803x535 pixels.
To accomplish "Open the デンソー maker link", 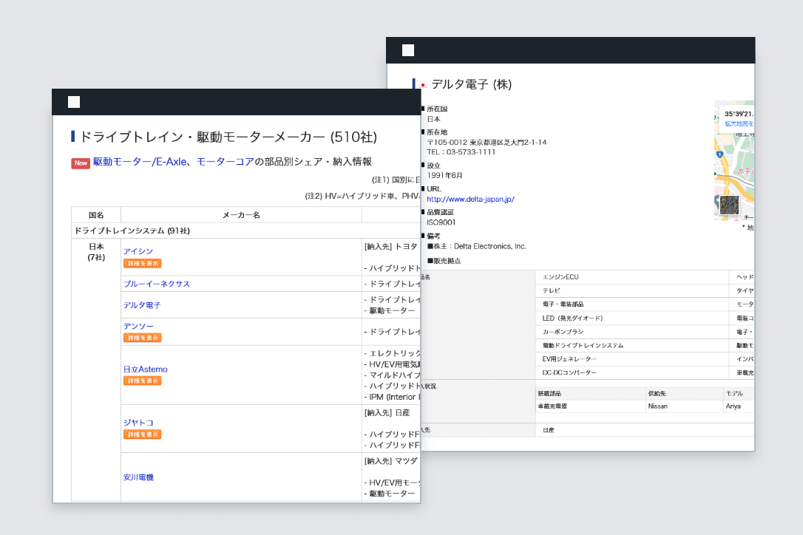I will [138, 326].
